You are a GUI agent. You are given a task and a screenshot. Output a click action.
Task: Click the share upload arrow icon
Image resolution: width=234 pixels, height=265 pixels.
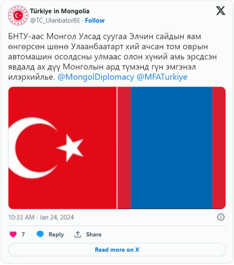pyautogui.click(x=78, y=235)
